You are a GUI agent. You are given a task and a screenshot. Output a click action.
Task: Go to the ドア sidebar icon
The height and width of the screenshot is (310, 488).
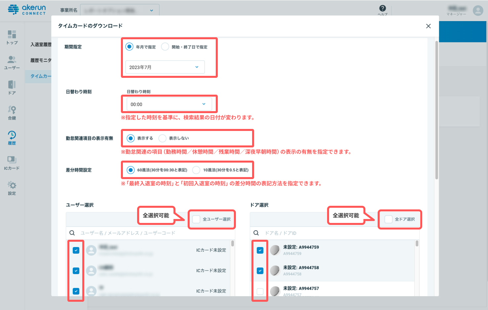(x=12, y=85)
